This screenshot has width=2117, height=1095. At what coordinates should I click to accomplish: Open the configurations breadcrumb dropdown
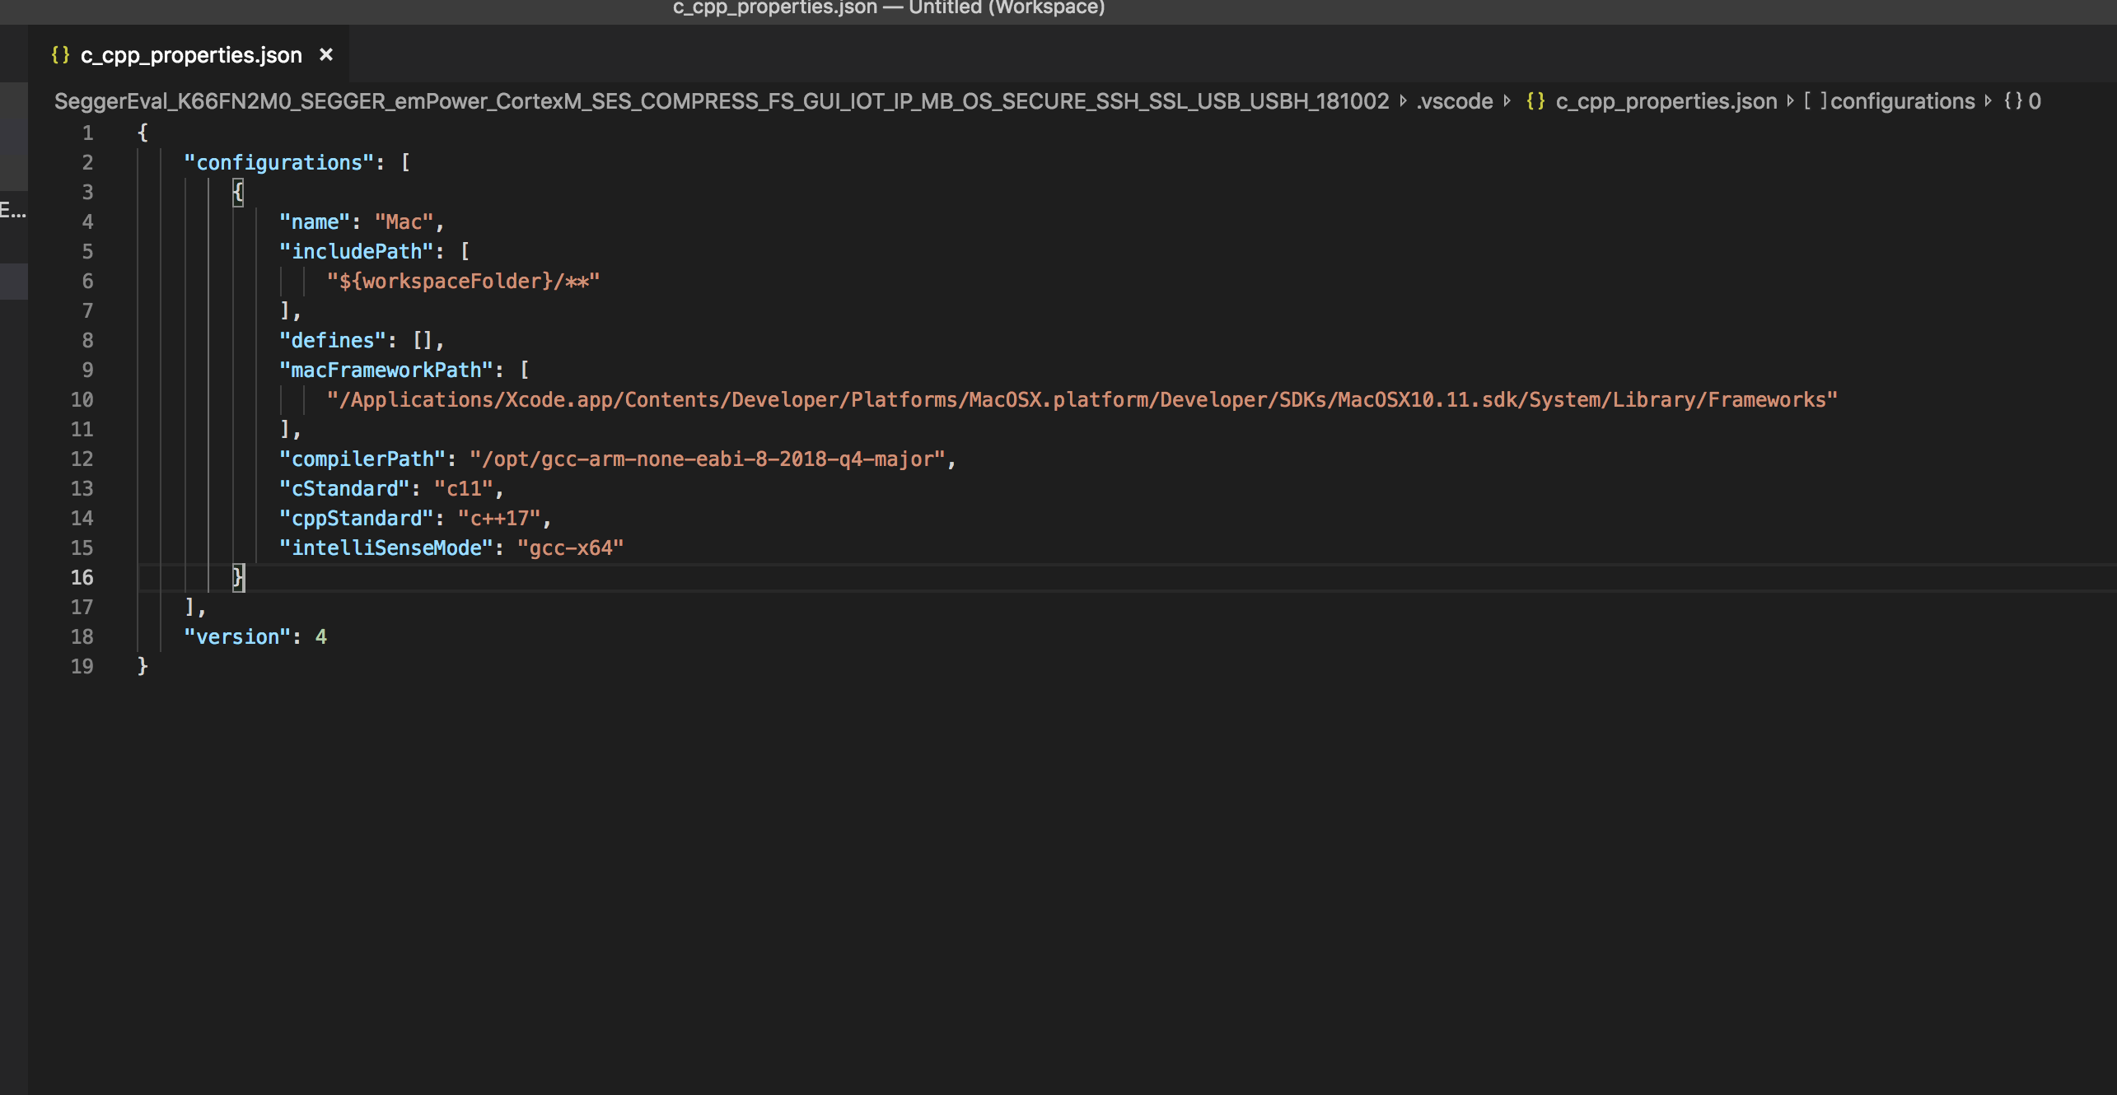coord(1902,101)
